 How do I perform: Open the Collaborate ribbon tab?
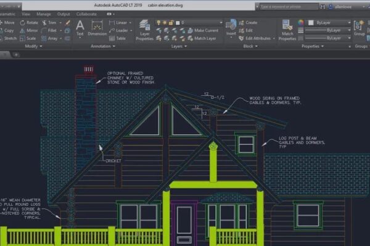coord(86,14)
